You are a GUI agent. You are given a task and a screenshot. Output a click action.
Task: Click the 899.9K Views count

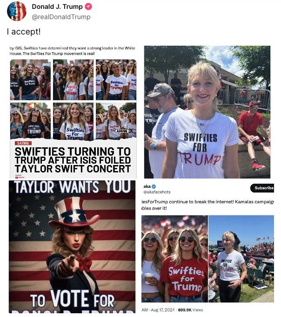(190, 310)
